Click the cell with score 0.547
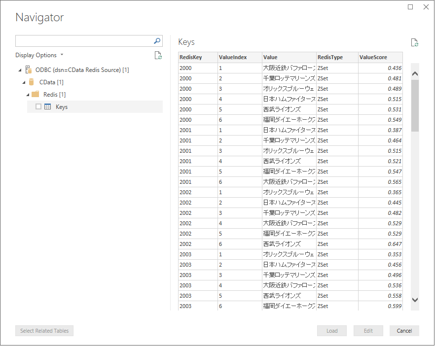435x346 pixels. pyautogui.click(x=380, y=172)
